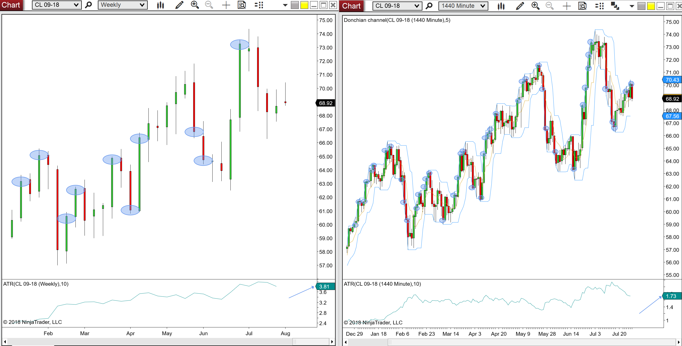Click the 75.00 price label on Weekly chart axis
Screen dimensions: 682x346
326,20
